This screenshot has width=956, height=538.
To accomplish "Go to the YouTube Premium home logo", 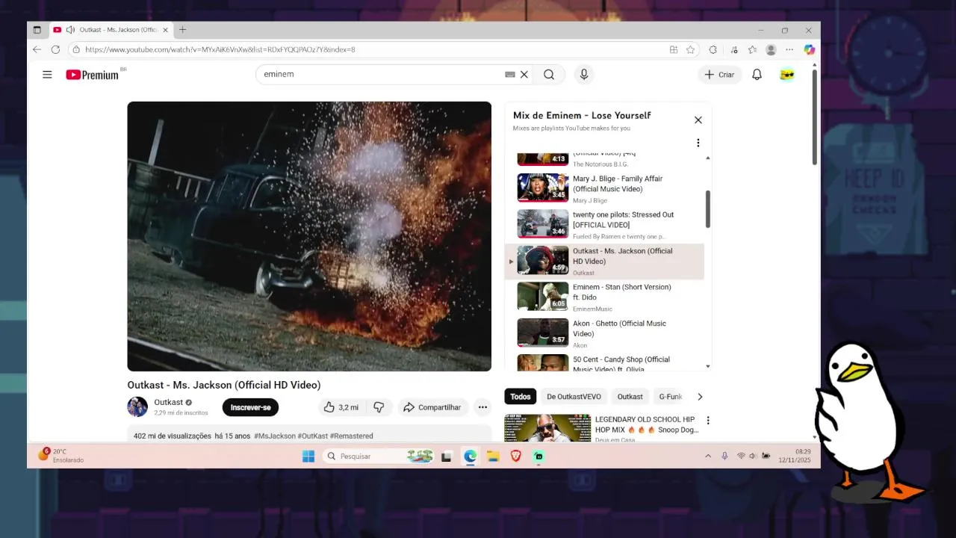I will point(92,75).
